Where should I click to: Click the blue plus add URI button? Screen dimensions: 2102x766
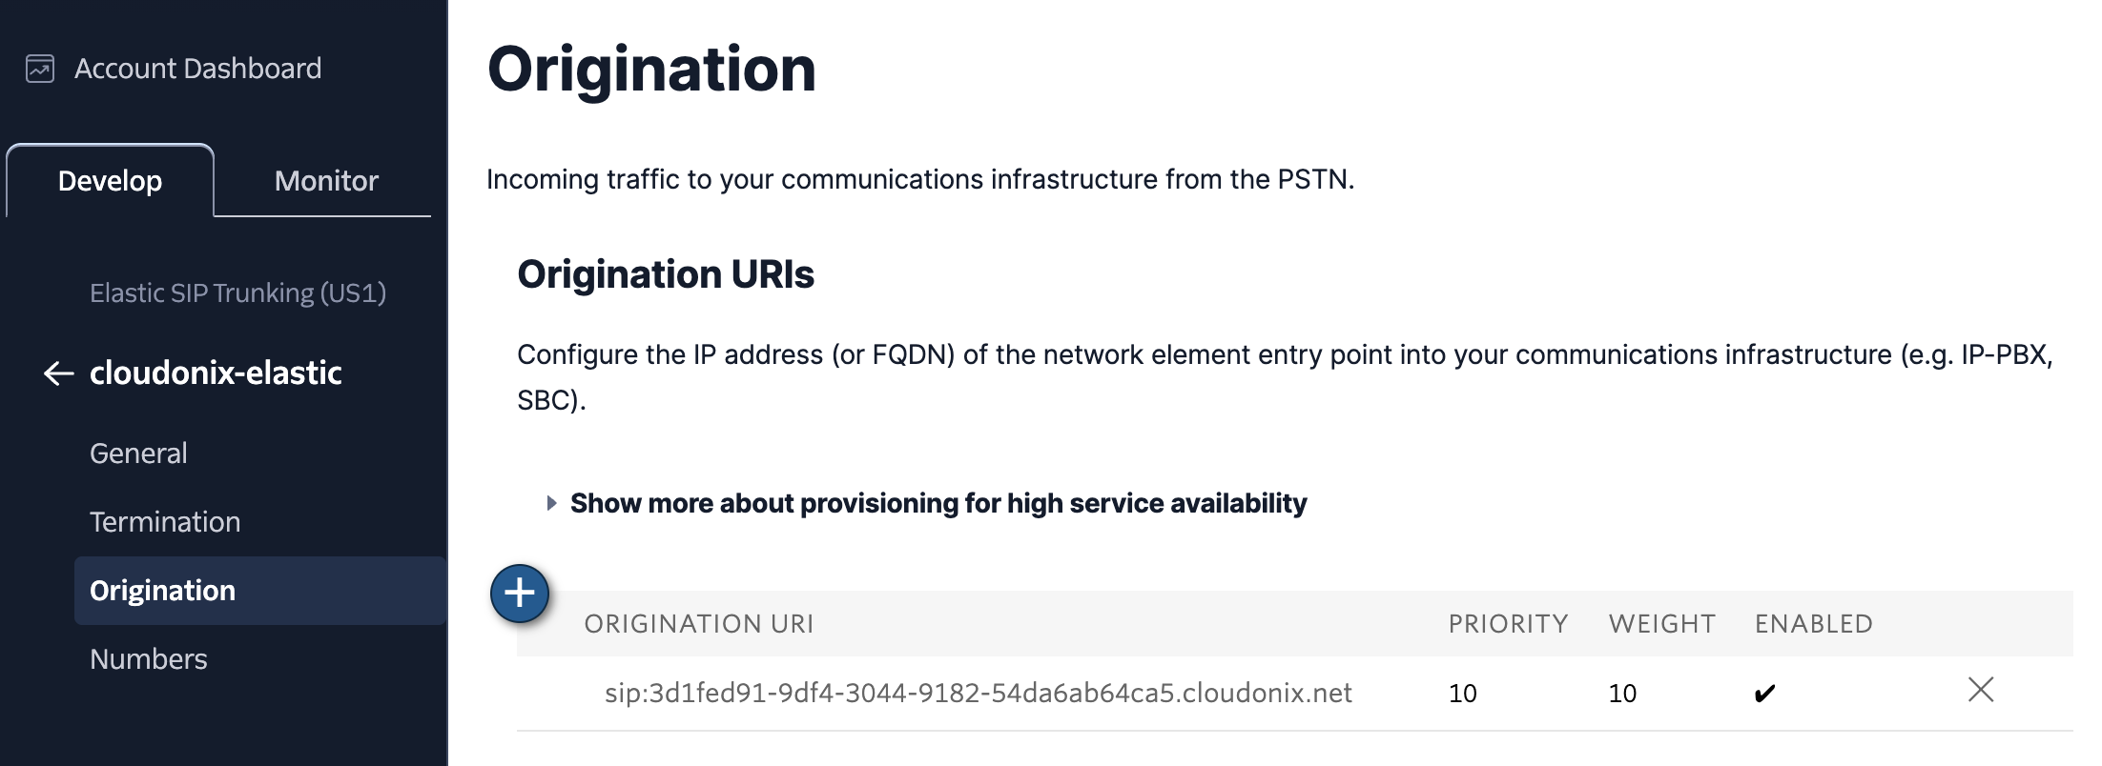pos(520,594)
